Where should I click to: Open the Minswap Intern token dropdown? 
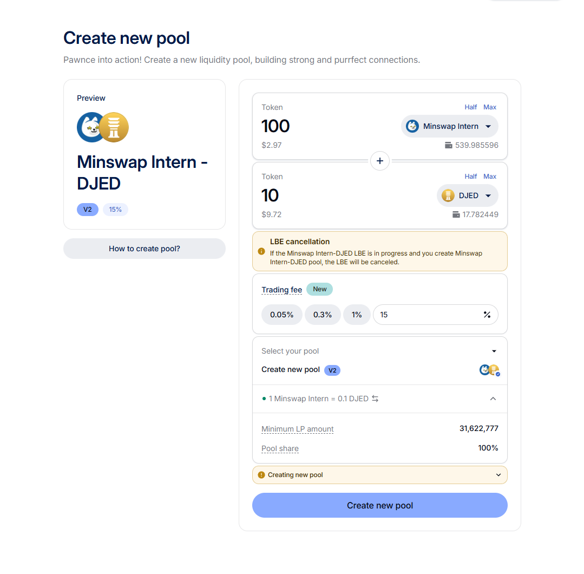tap(450, 126)
